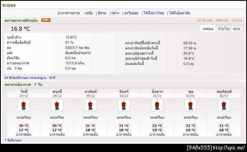The image size is (247, 152).
Task: Click the dew point value 13.6°C
Action: 71,37
